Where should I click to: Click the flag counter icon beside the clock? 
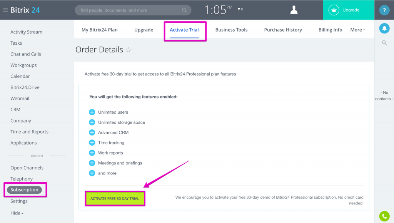[x=240, y=9]
